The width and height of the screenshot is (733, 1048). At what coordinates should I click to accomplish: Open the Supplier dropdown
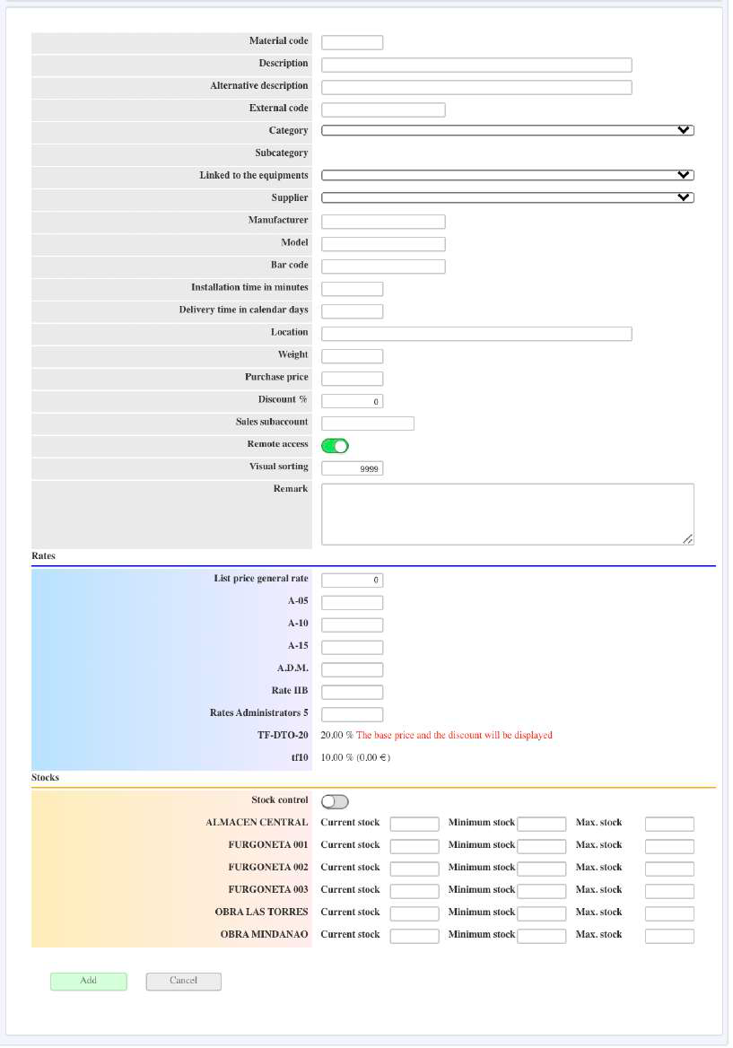(x=507, y=197)
